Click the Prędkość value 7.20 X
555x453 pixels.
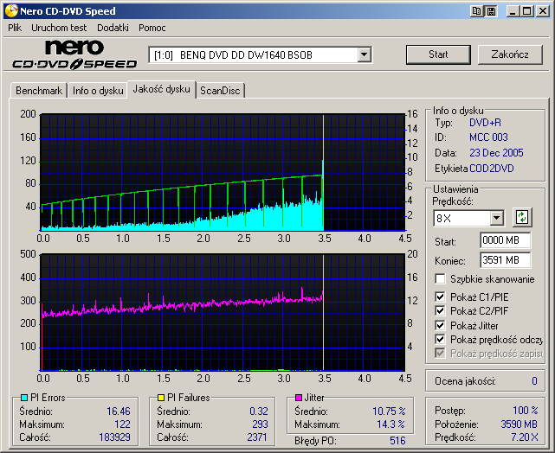pos(524,437)
